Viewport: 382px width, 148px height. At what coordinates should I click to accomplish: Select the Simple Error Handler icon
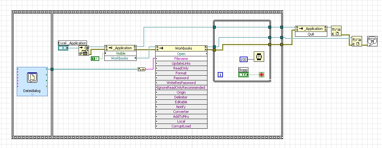372,41
